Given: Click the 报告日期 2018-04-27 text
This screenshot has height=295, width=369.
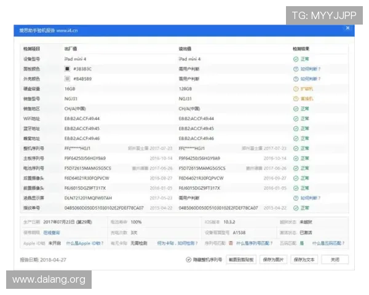Looking at the screenshot, I should click(43, 260).
